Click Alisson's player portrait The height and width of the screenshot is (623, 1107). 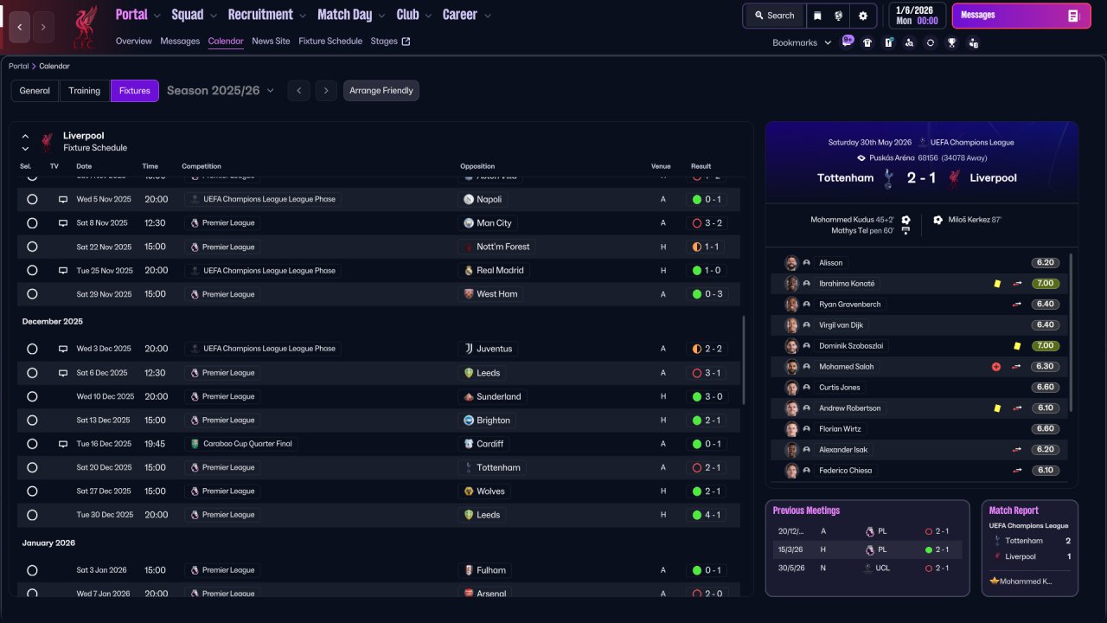point(790,263)
